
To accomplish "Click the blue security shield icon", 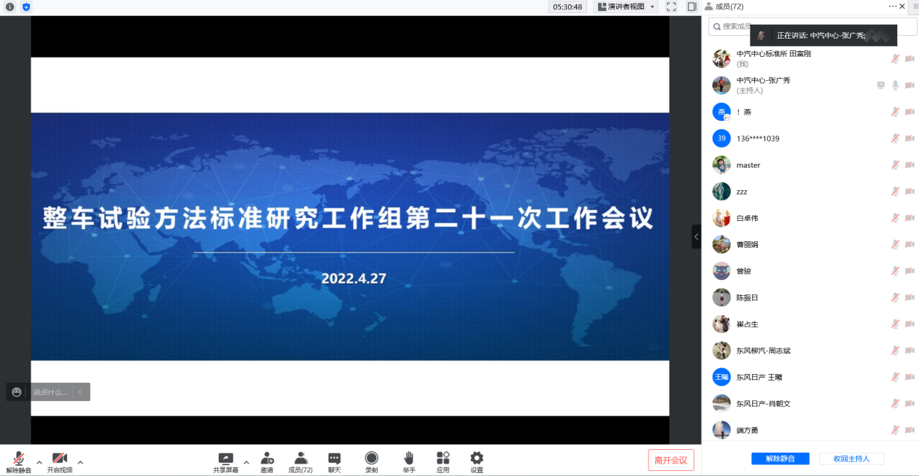I will (x=26, y=7).
